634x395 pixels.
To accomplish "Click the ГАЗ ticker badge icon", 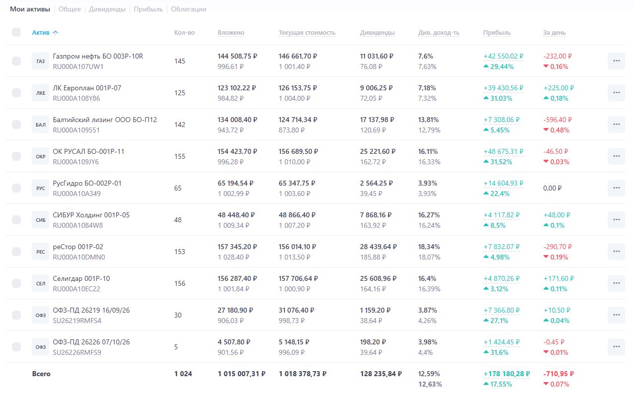I will click(x=41, y=61).
